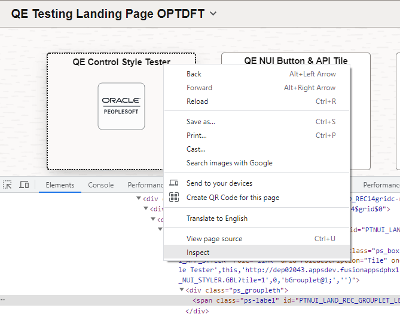Collapse the ps_groupleth div node
Screen dimensions: 400x314
tap(182, 290)
